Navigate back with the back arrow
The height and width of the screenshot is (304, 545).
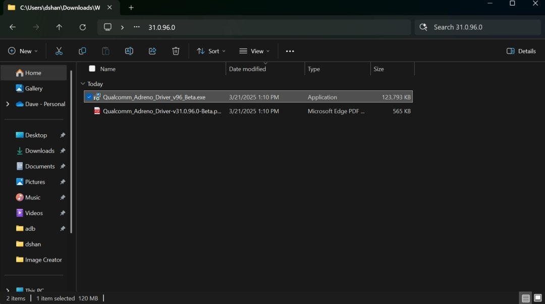(x=13, y=27)
